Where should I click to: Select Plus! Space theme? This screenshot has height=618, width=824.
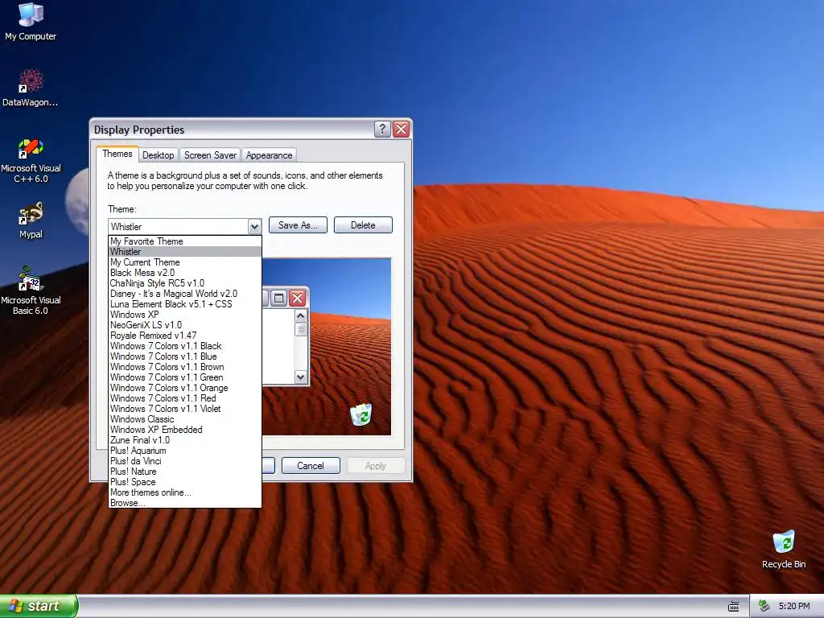click(185, 482)
